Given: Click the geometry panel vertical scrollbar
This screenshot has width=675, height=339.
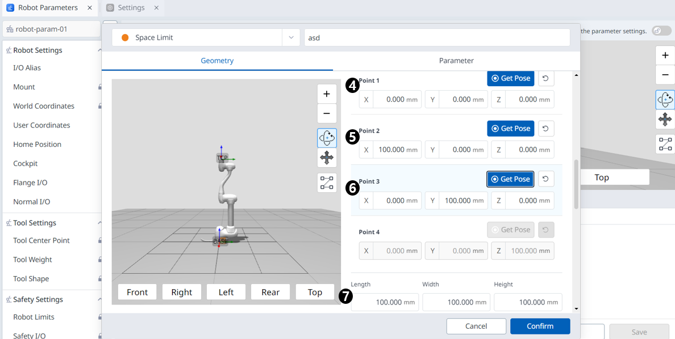Looking at the screenshot, I should (577, 184).
